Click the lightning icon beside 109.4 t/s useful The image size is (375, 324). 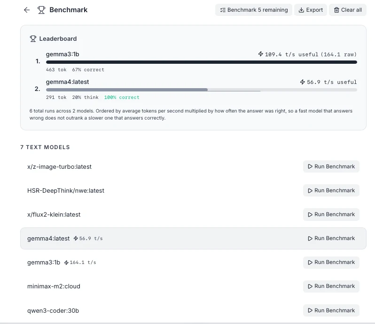261,54
